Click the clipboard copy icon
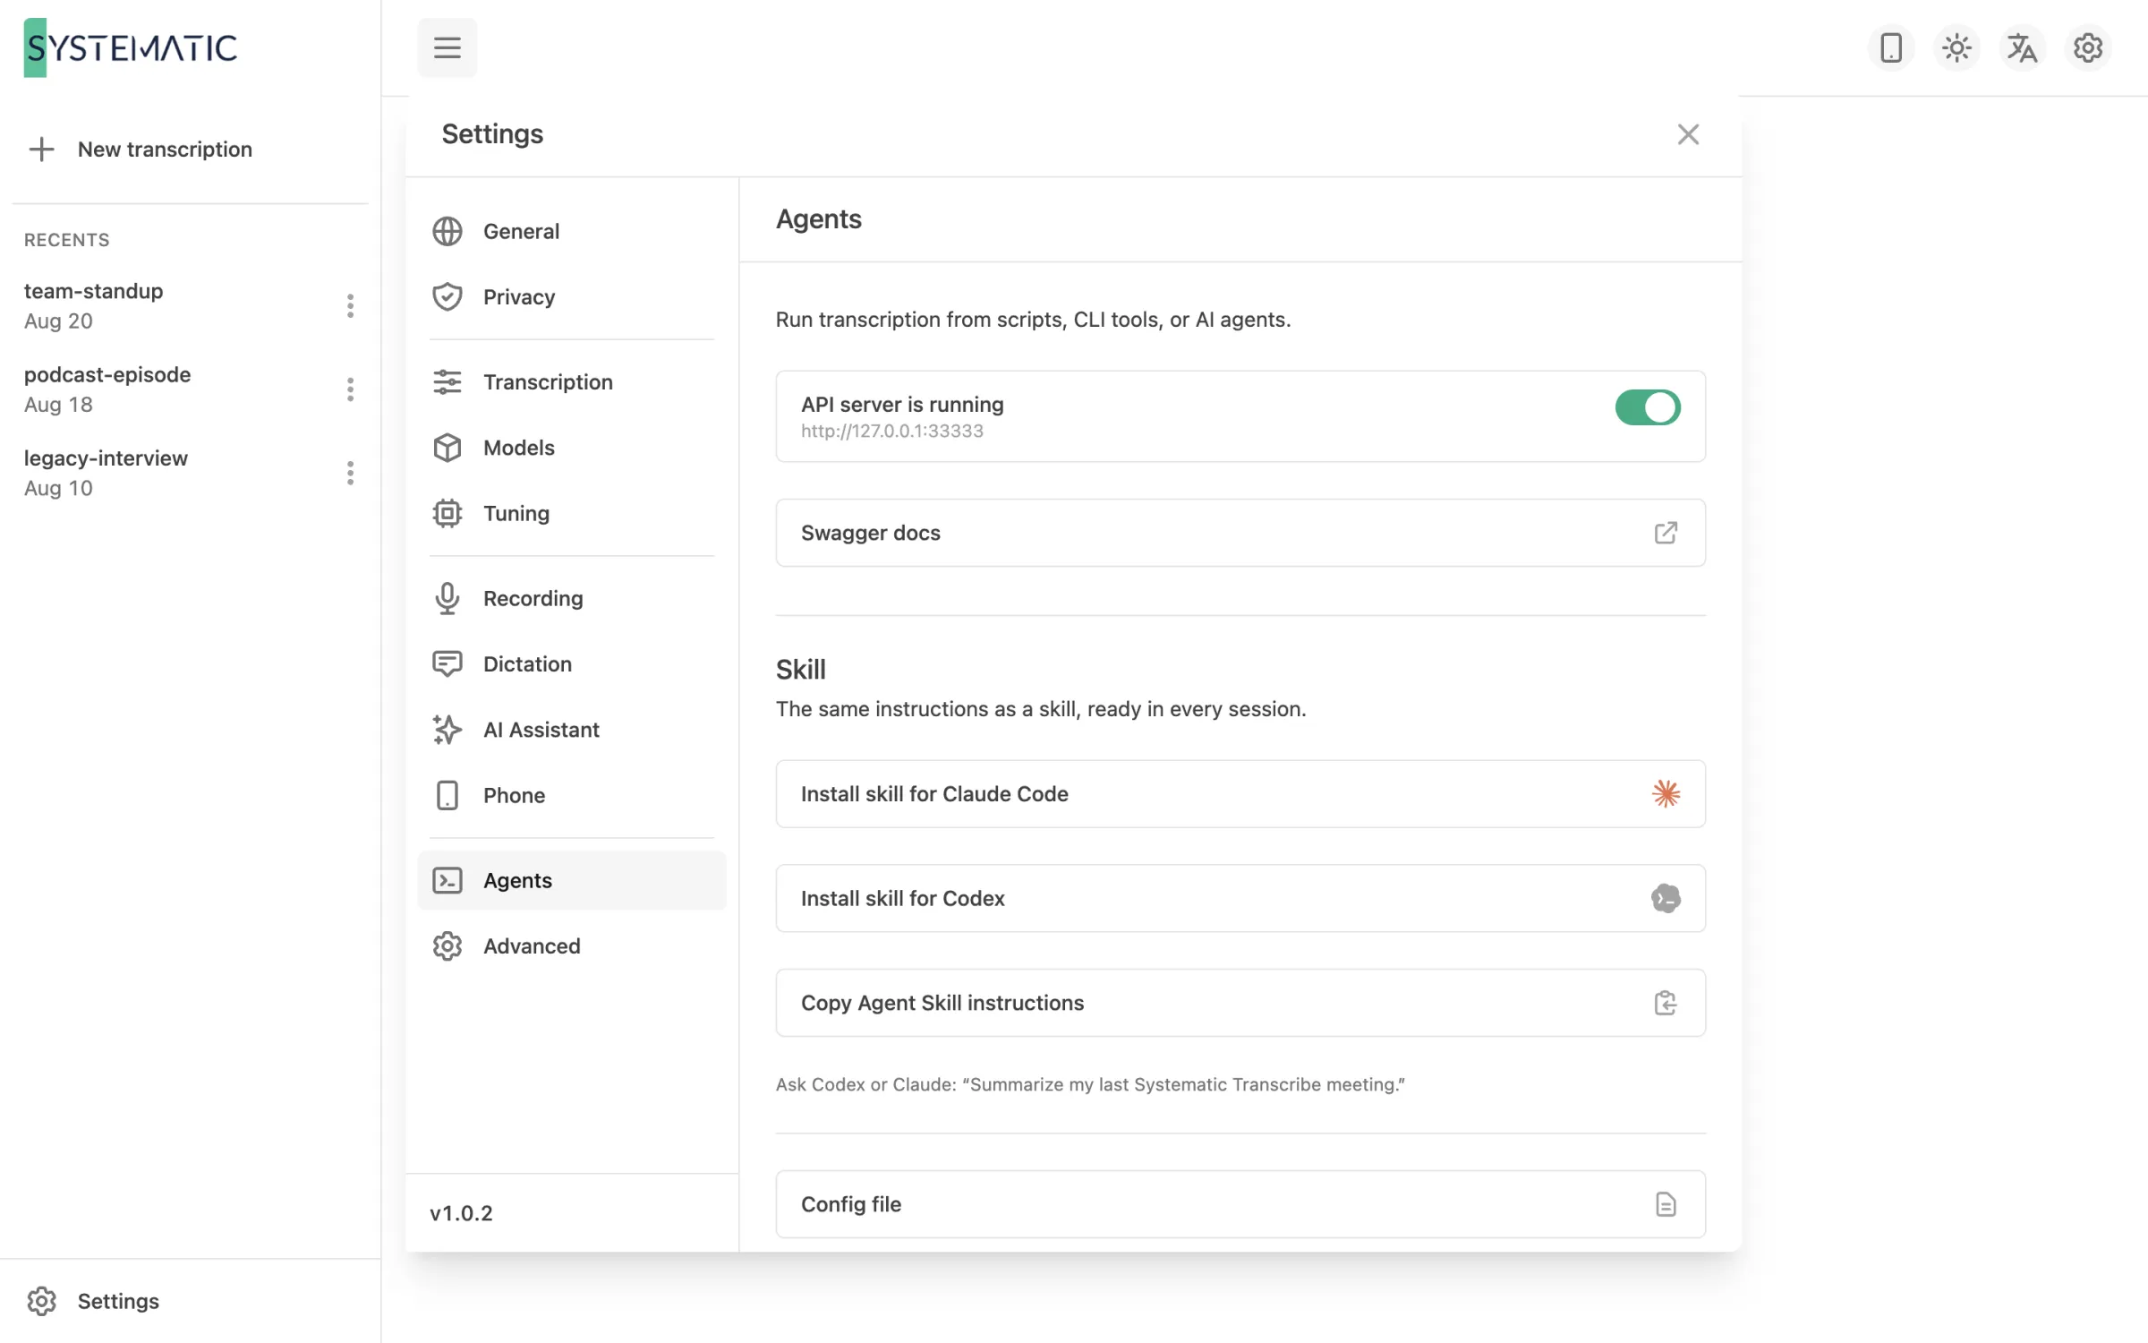The image size is (2148, 1343). [x=1665, y=1003]
